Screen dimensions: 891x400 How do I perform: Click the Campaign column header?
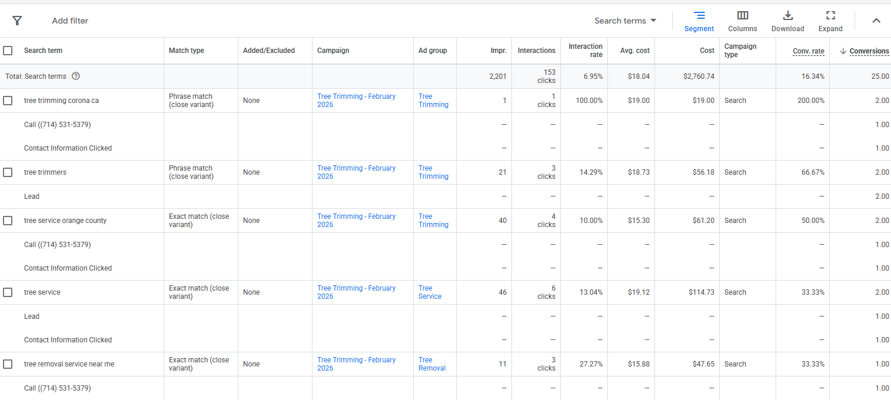point(333,51)
